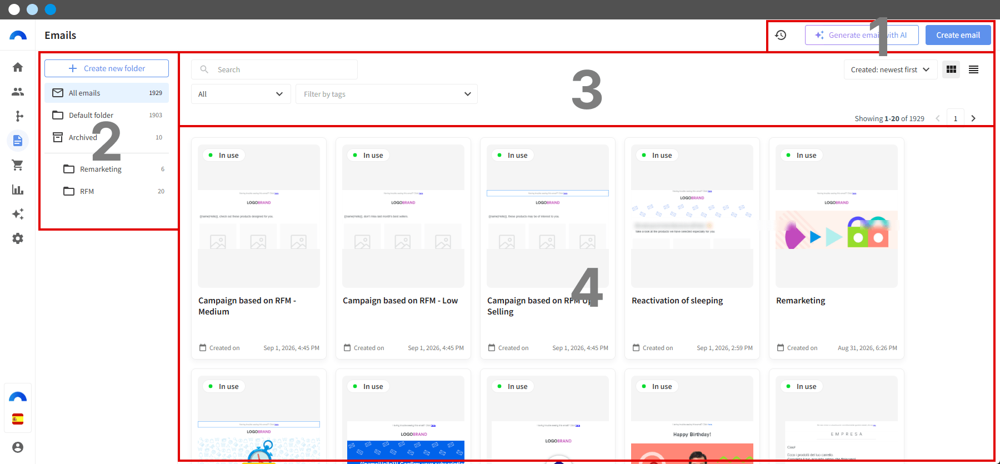Open the Campaign based on RFM - Medium thumbnail

point(259,216)
